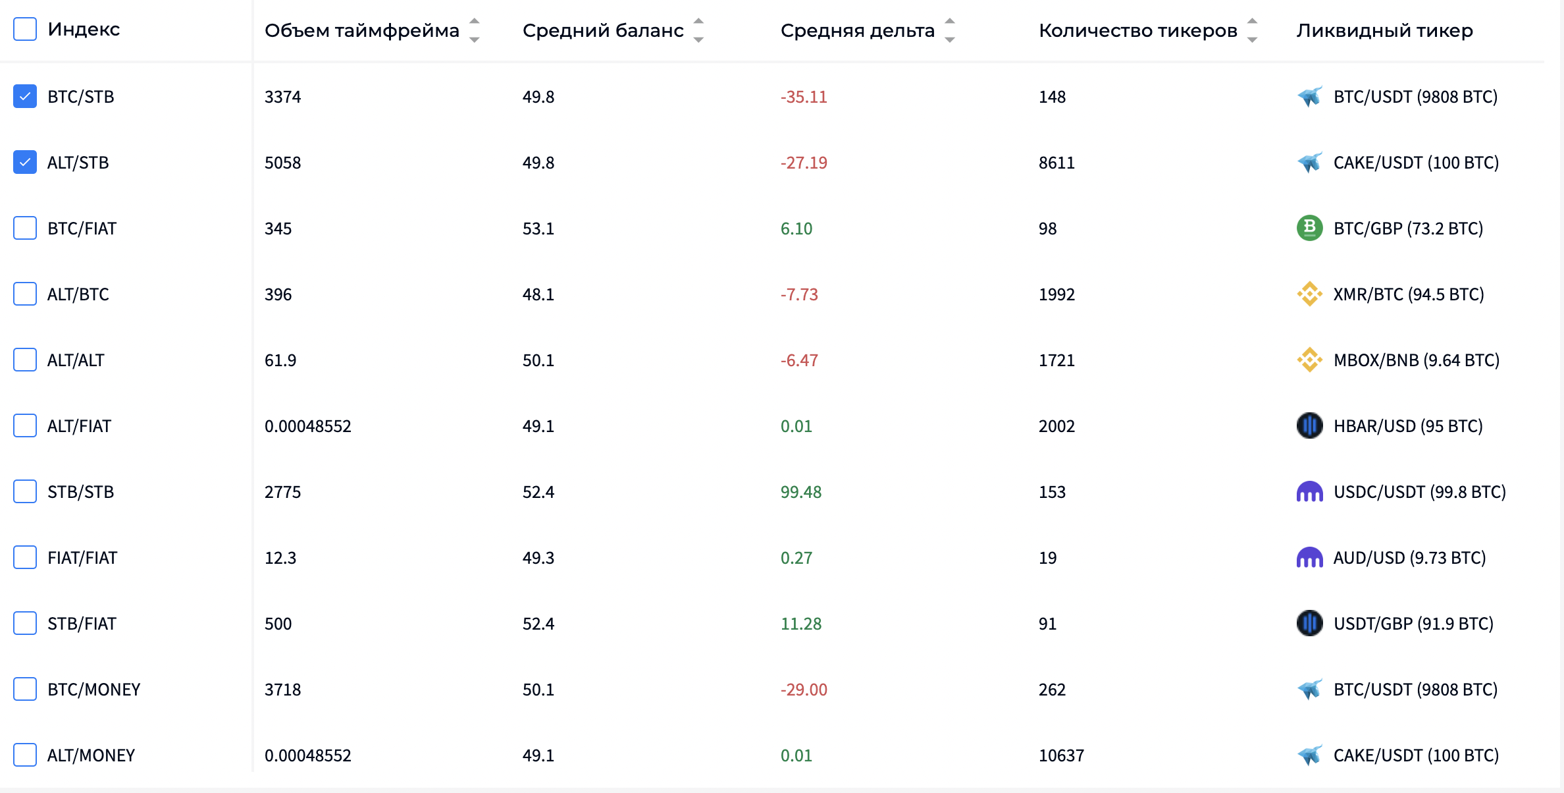This screenshot has height=793, width=1564.
Task: Sort by Средняя дельта using its arrows
Action: 949,30
